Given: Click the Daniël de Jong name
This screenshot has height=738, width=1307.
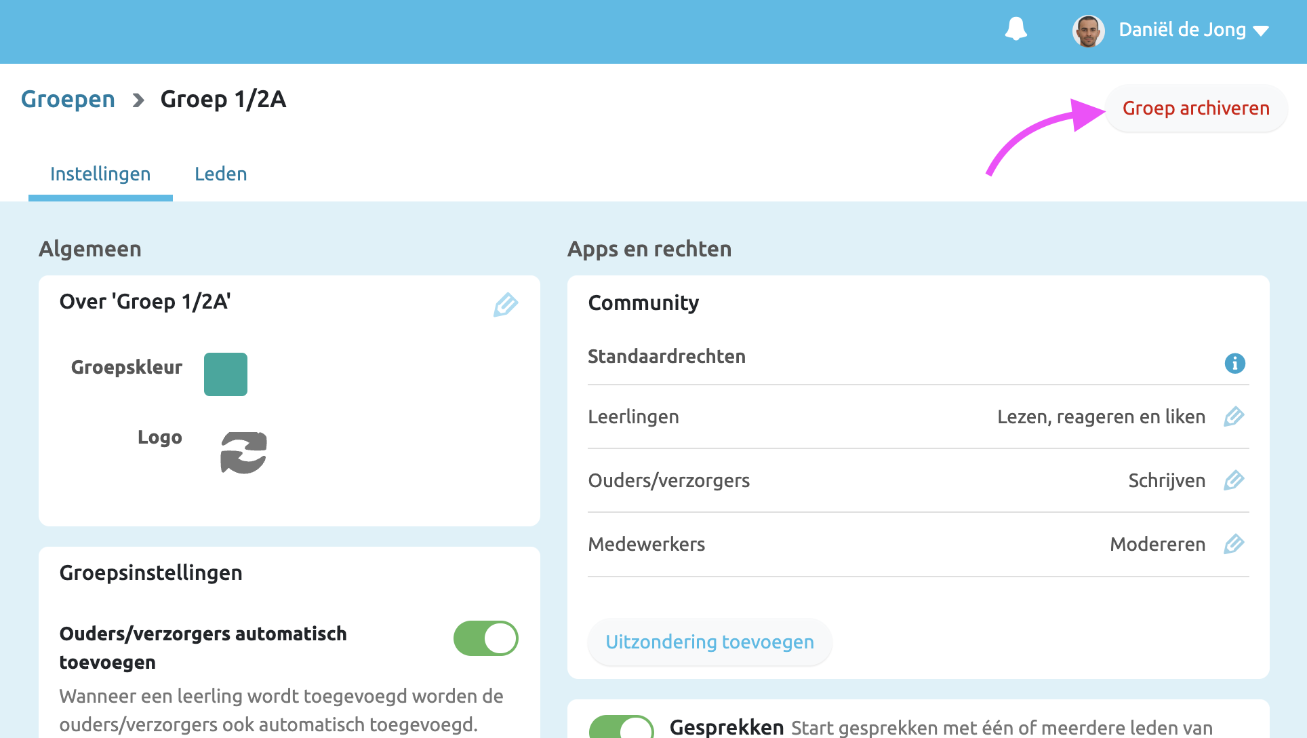Looking at the screenshot, I should coord(1182,30).
